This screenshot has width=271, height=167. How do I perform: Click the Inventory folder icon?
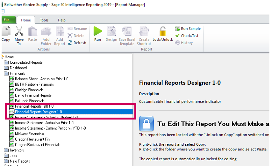coord(6,150)
